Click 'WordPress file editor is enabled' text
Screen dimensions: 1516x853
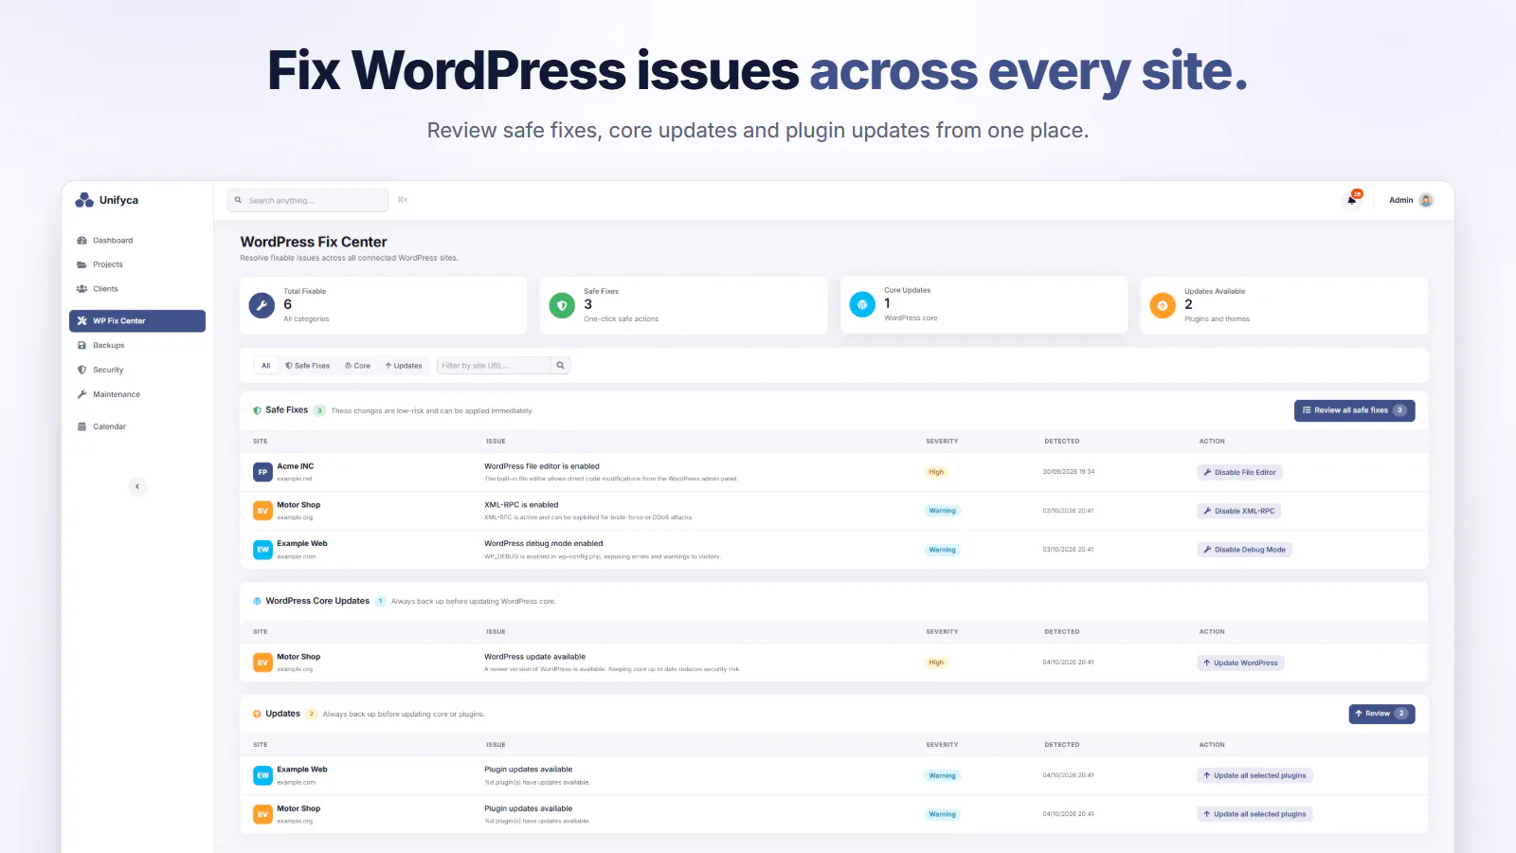541,466
